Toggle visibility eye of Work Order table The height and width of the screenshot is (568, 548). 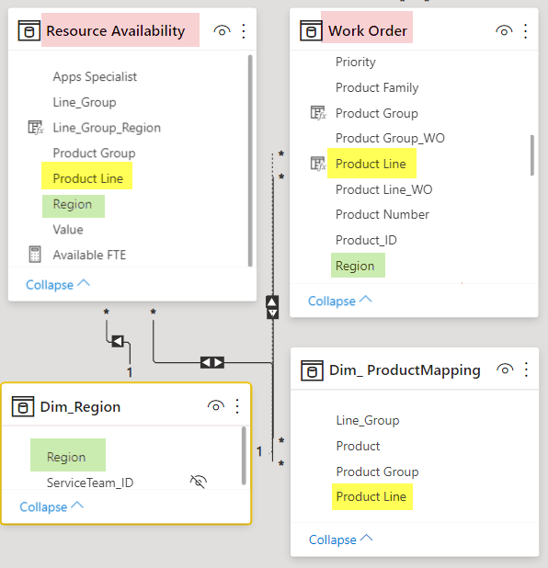pos(504,31)
